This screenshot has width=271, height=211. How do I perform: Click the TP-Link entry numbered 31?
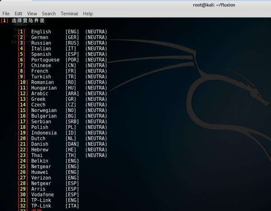coord(41,200)
